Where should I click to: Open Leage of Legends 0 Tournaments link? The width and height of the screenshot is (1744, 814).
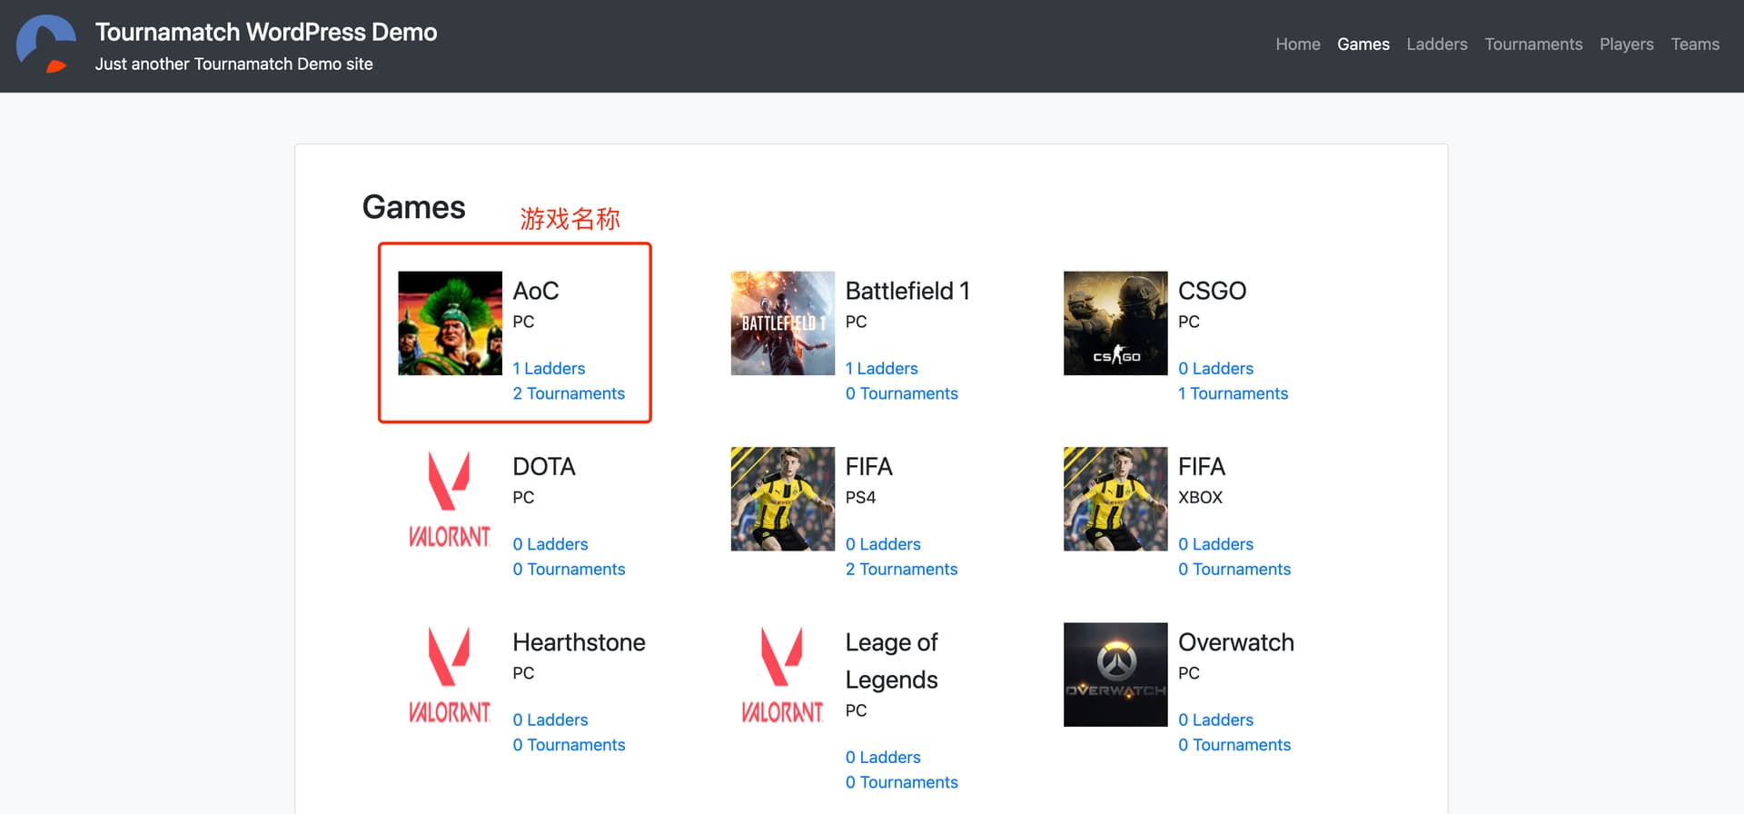(x=901, y=782)
